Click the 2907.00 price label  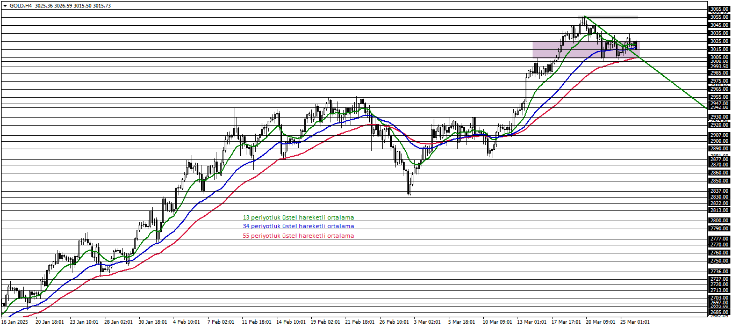click(719, 135)
